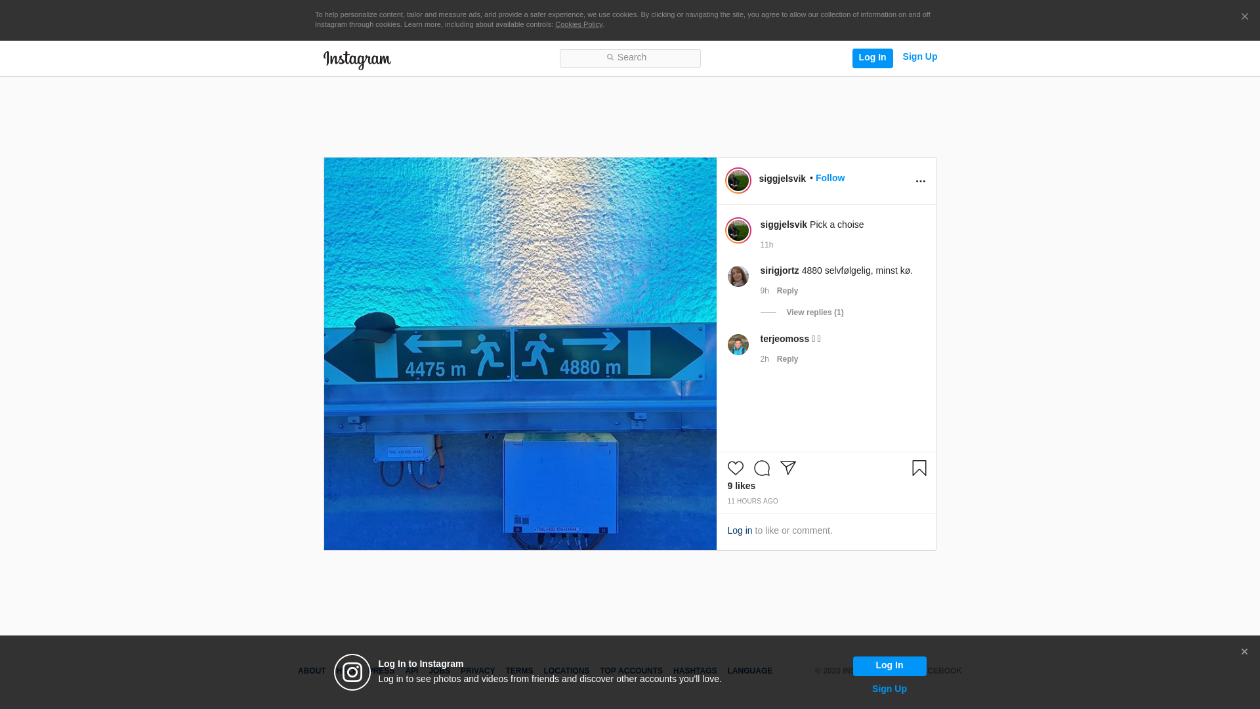This screenshot has height=709, width=1260.
Task: Dismiss the cookie notice banner
Action: [x=1244, y=17]
